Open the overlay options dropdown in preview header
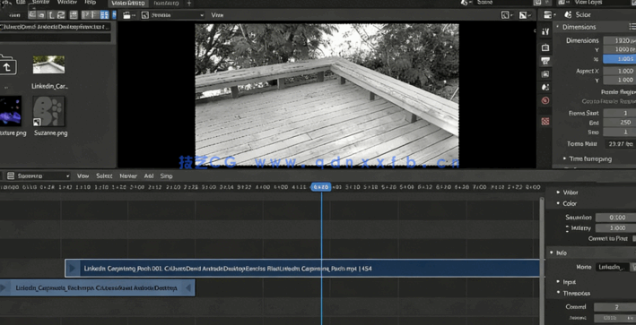636x325 pixels. (x=525, y=15)
